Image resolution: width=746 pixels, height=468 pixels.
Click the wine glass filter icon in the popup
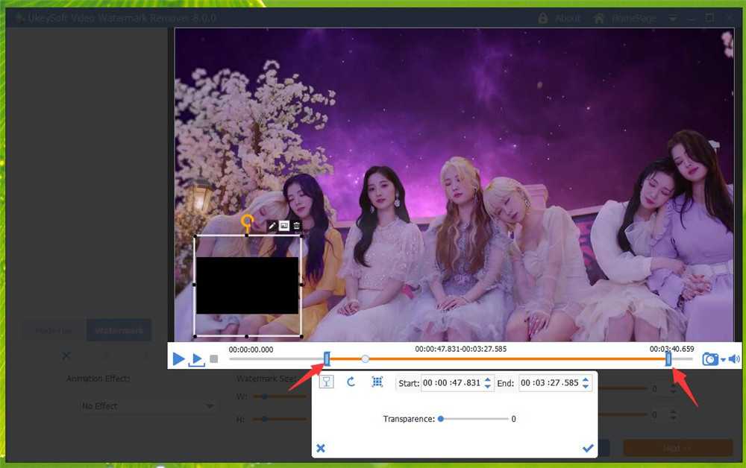(x=327, y=382)
